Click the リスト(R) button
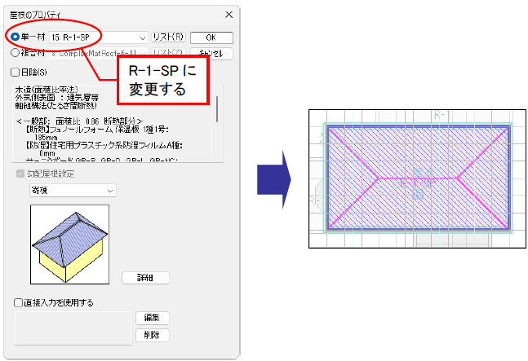Image resolution: width=528 pixels, height=361 pixels. 169,37
